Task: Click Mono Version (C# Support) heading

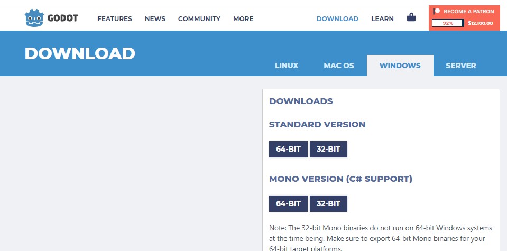Action: click(x=340, y=179)
